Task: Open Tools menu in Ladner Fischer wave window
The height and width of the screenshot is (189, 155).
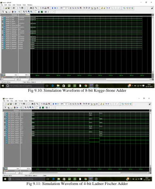Action: pyautogui.click(x=26, y=101)
